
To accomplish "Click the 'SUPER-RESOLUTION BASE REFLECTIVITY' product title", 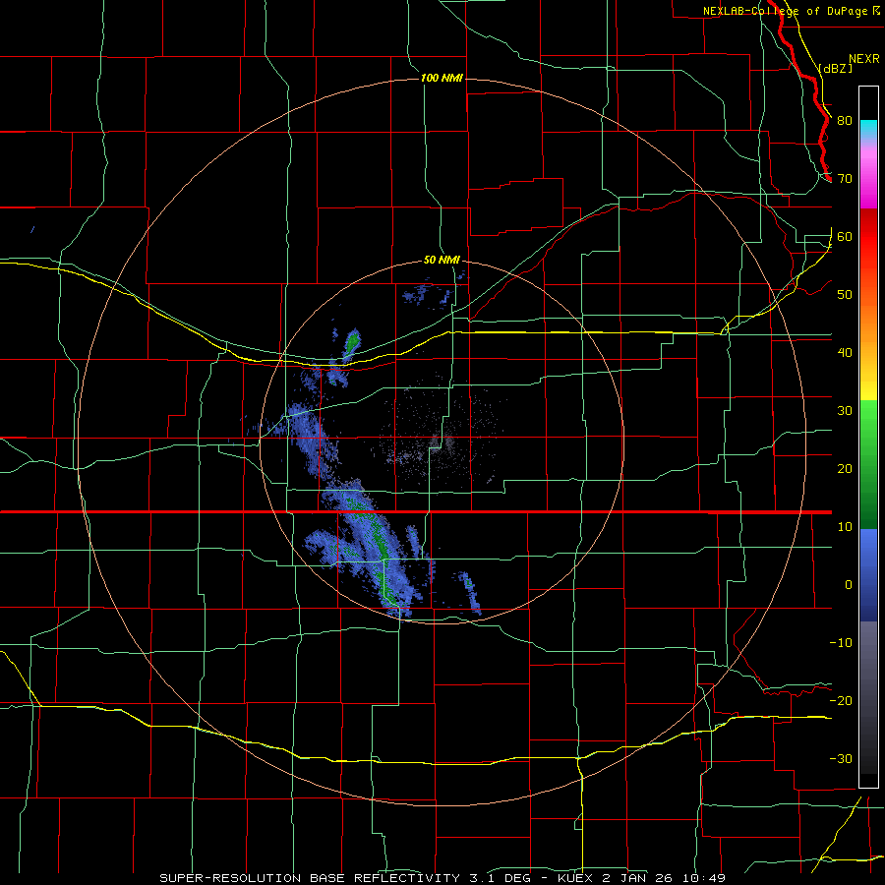I will pyautogui.click(x=310, y=878).
